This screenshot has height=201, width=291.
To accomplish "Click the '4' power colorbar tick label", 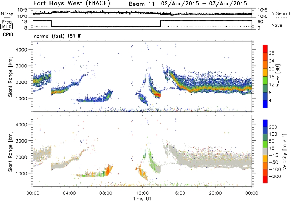I will coord(270,100).
